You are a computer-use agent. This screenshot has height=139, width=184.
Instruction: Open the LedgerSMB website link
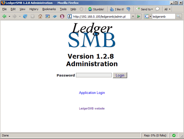click(x=92, y=109)
